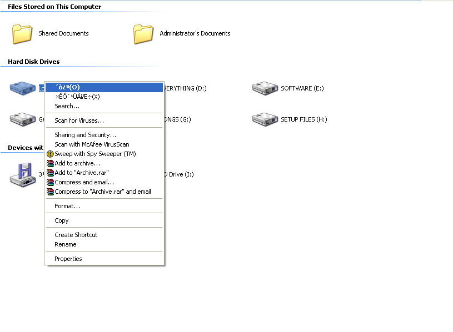This screenshot has width=453, height=332.
Task: Select Create Shortcut menu item
Action: (x=76, y=235)
